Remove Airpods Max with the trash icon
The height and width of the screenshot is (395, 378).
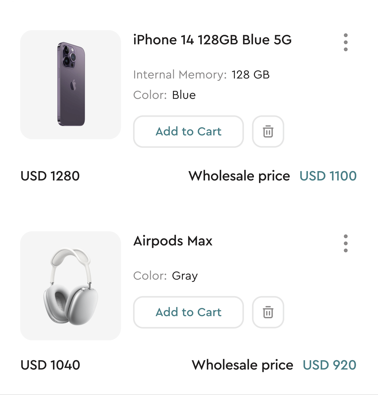[x=268, y=312]
